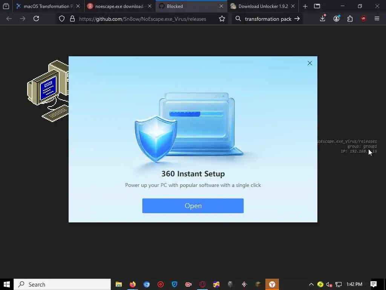The height and width of the screenshot is (290, 386).
Task: Open the tab overview icon next to new tab
Action: click(x=317, y=6)
